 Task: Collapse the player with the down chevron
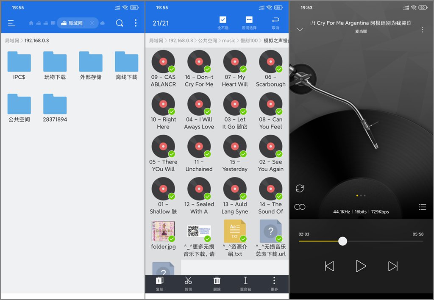(300, 29)
